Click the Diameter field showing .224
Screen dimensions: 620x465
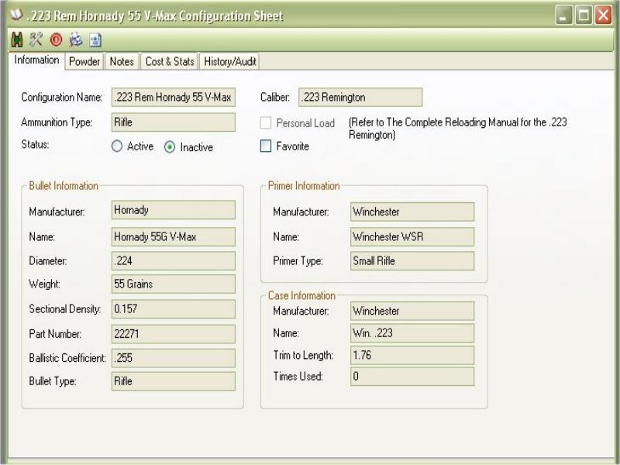(x=174, y=261)
